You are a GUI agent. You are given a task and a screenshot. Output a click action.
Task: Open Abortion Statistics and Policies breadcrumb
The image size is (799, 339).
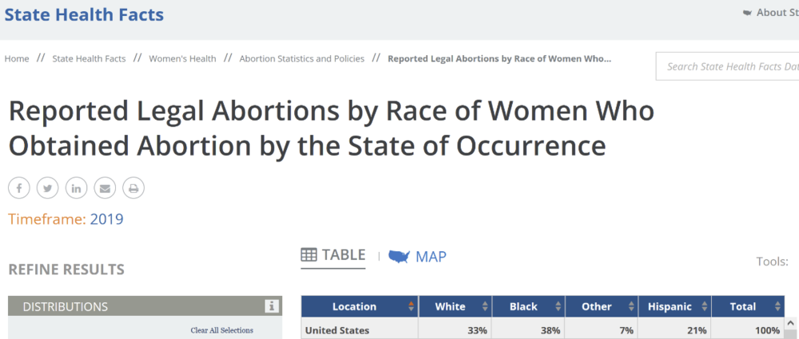pos(301,59)
